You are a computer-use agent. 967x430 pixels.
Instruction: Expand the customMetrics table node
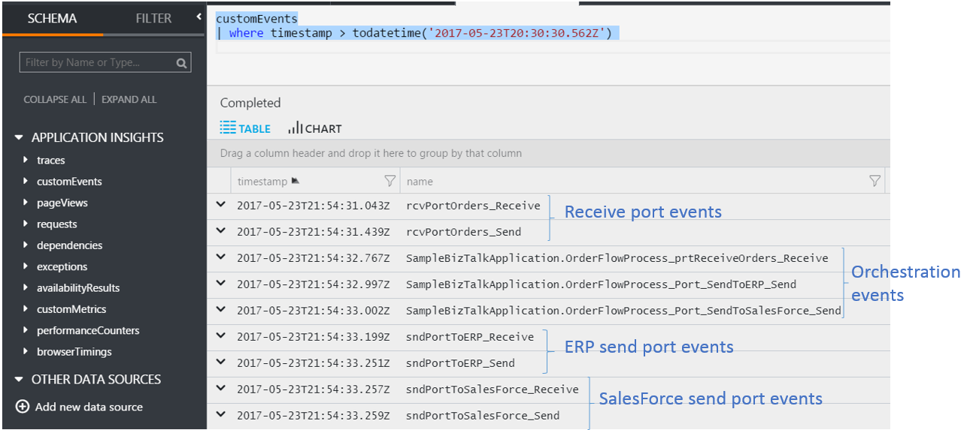tap(26, 308)
